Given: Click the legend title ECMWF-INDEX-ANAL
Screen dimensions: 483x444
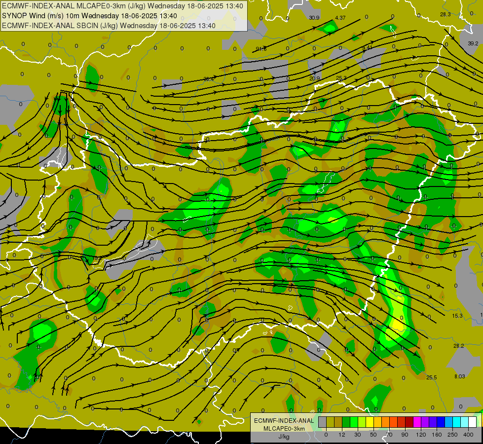Looking at the screenshot, I should coord(284,421).
